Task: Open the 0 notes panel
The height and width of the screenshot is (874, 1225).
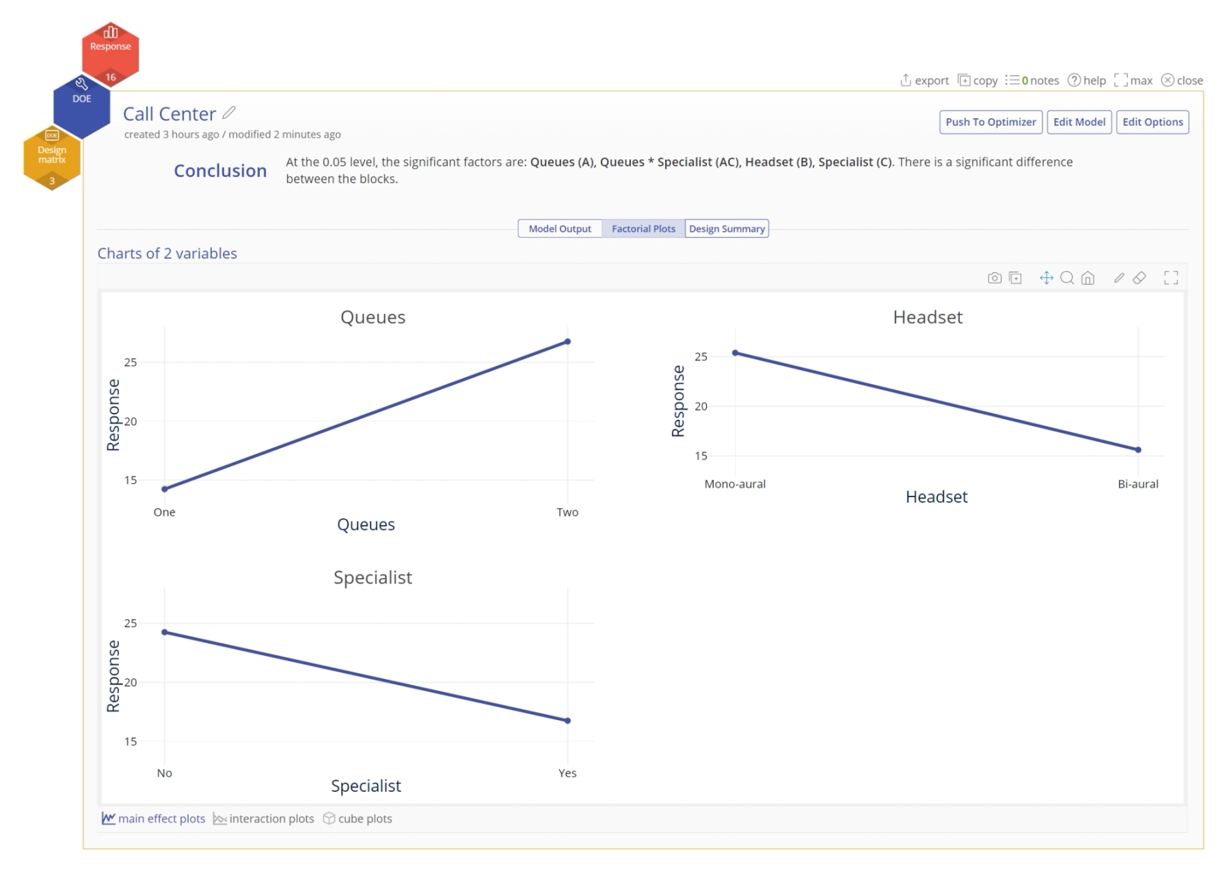Action: (1032, 80)
